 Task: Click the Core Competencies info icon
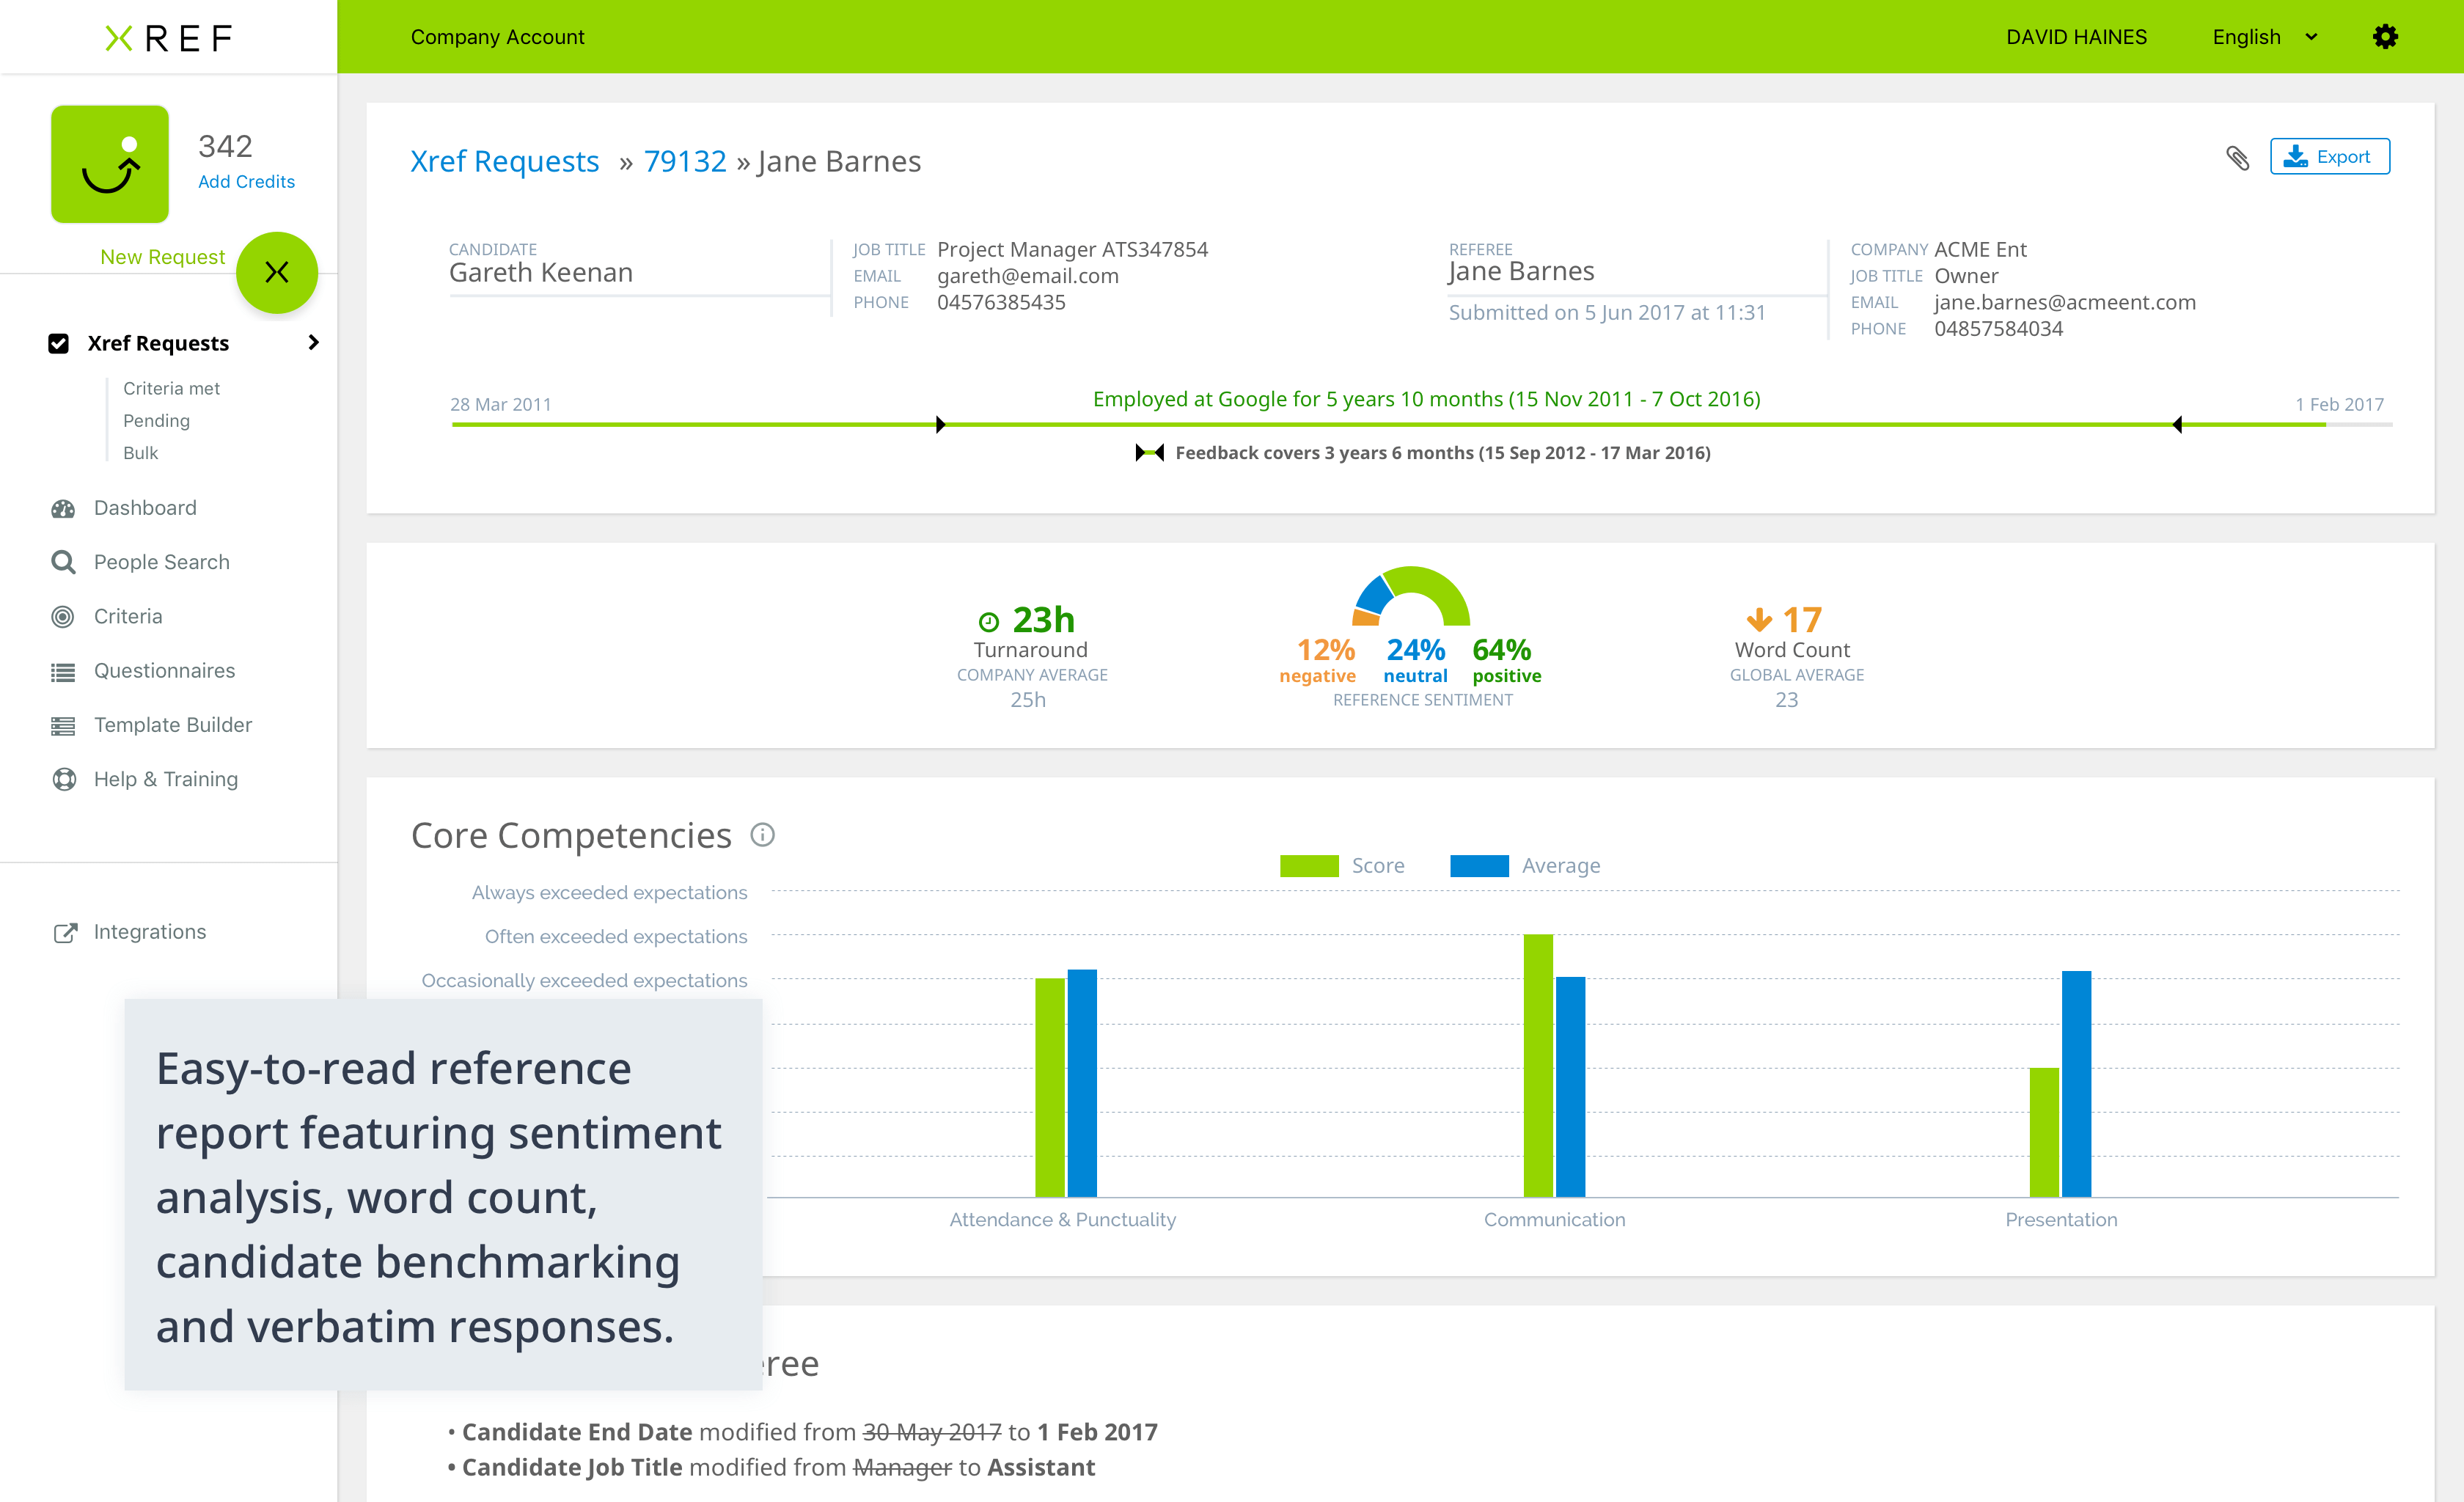(x=762, y=835)
